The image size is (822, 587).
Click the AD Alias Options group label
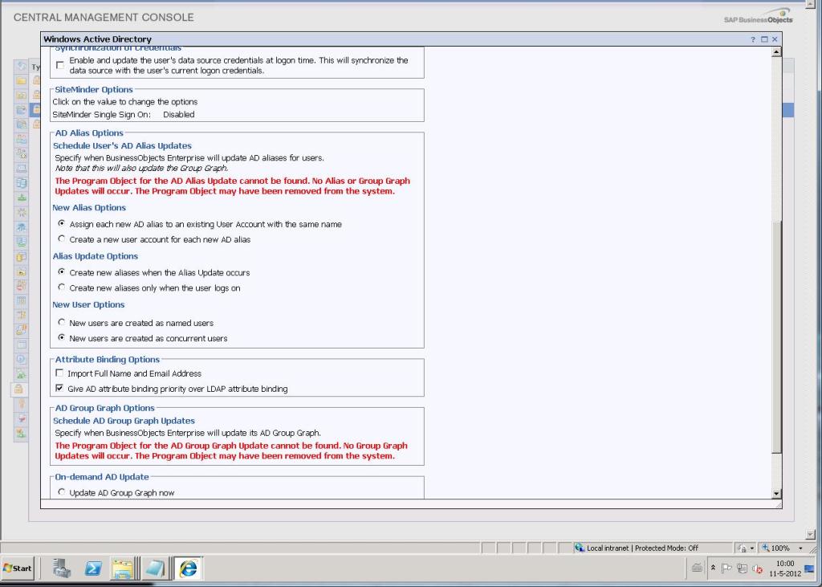tap(89, 133)
